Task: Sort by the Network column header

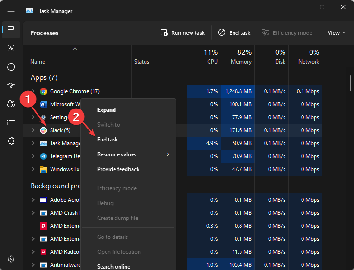Action: point(305,56)
